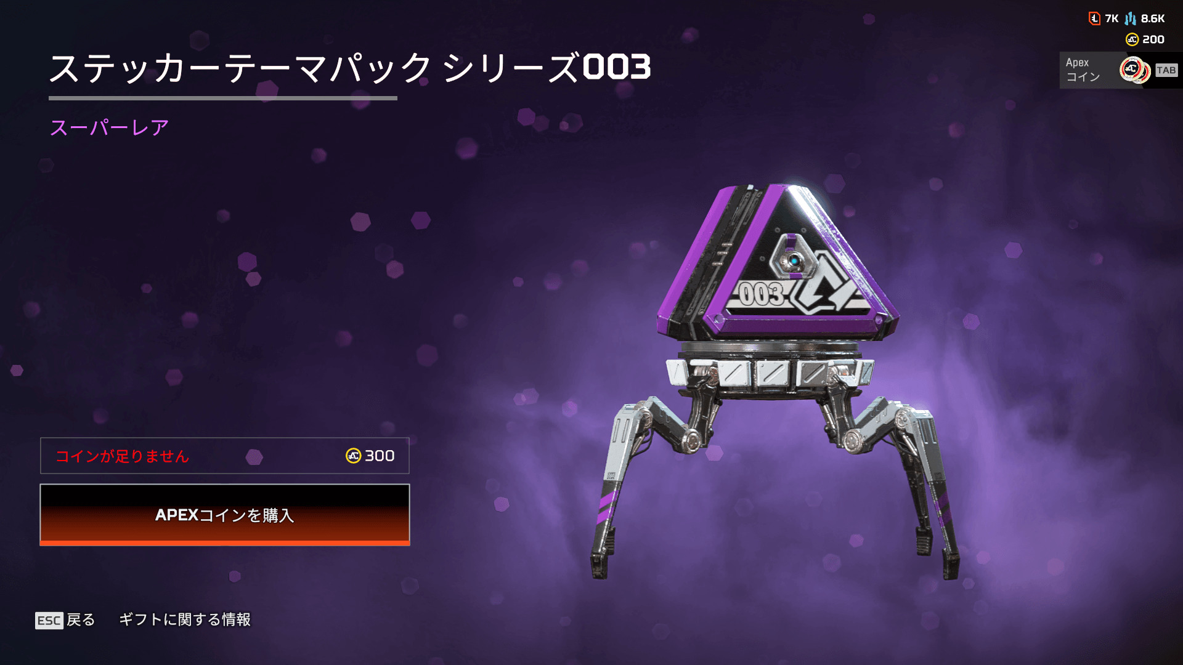Click the 7K legend token amount
The image size is (1183, 665).
point(1112,18)
